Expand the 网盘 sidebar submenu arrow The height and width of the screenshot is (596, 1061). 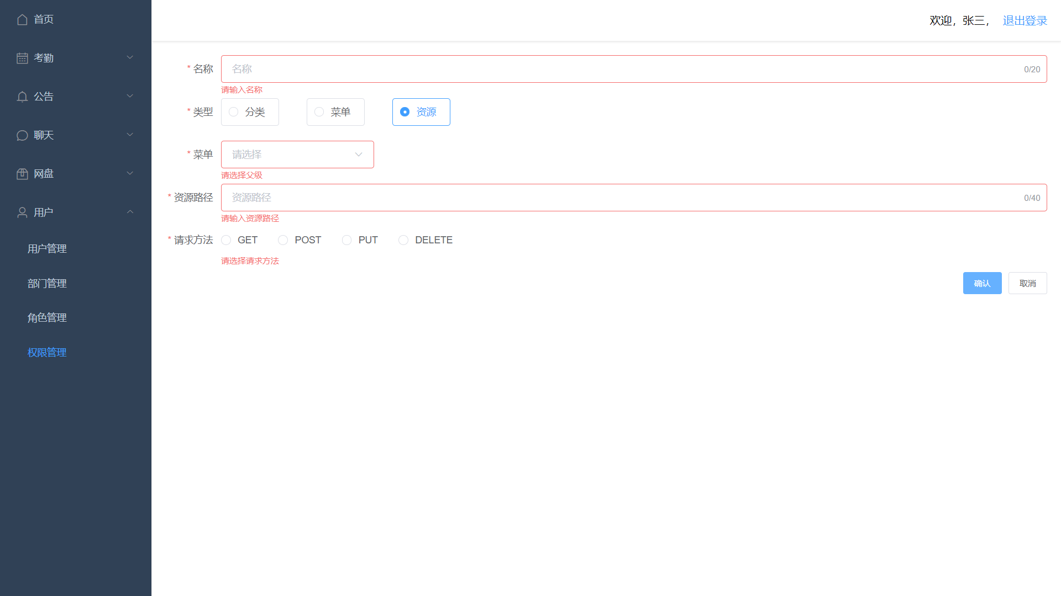pyautogui.click(x=130, y=173)
